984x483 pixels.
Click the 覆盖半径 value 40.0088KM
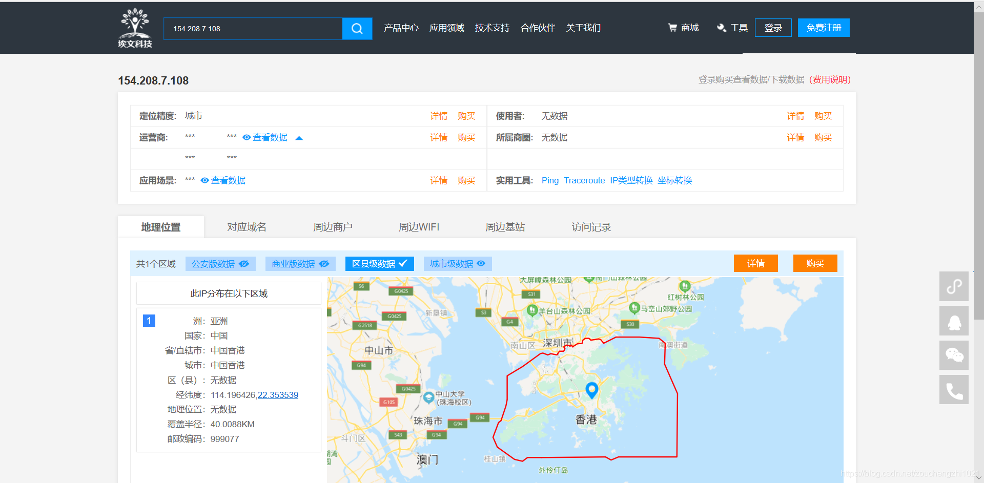(232, 424)
